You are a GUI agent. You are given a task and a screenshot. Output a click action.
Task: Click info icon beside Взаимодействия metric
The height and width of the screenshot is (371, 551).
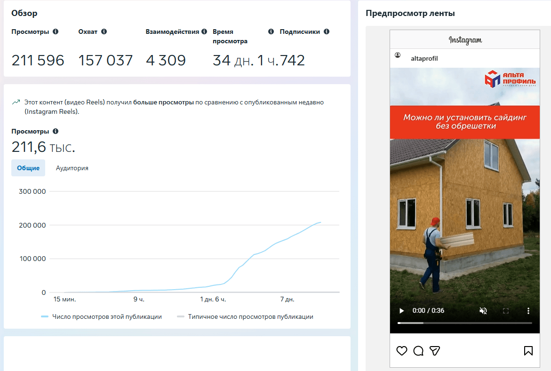click(204, 32)
